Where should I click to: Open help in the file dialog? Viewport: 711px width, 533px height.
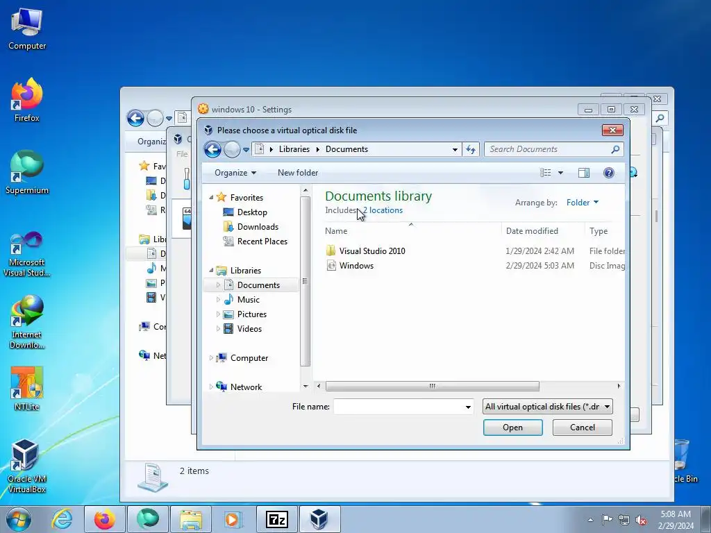(608, 173)
